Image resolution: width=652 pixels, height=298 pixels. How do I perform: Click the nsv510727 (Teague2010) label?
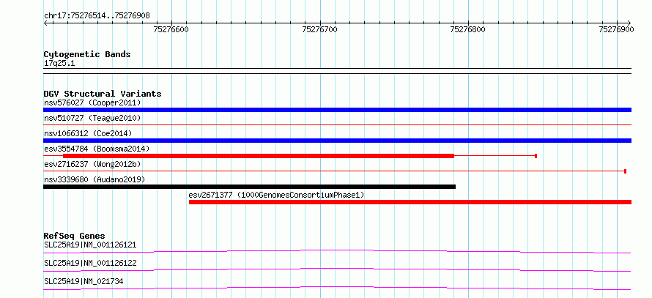92,118
